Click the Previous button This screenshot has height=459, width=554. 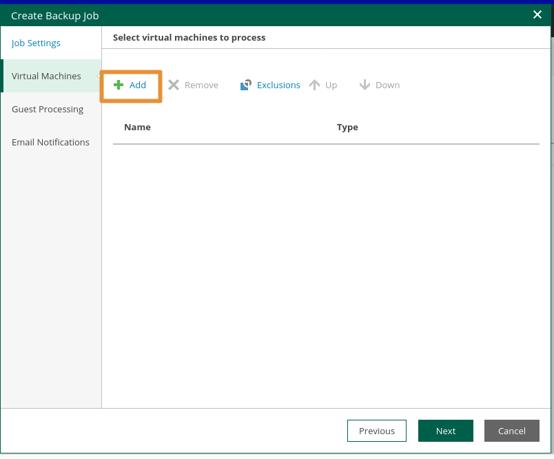click(376, 430)
